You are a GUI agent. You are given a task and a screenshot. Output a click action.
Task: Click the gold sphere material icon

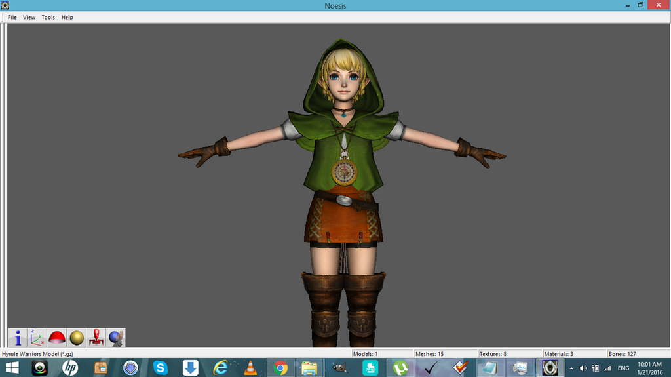tap(77, 338)
